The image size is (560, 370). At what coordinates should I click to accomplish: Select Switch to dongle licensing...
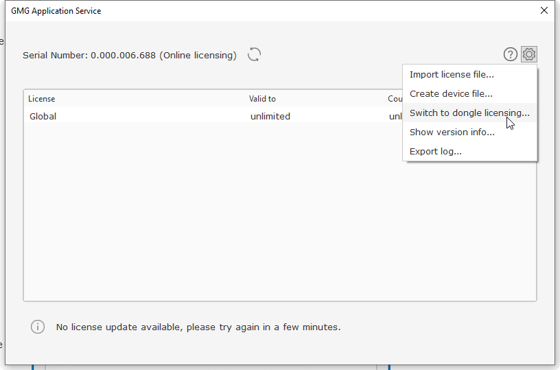click(469, 113)
